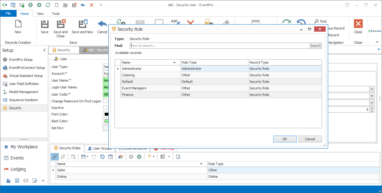Open customize quick access toolbar dropdown
382x193 pixels.
click(101, 5)
